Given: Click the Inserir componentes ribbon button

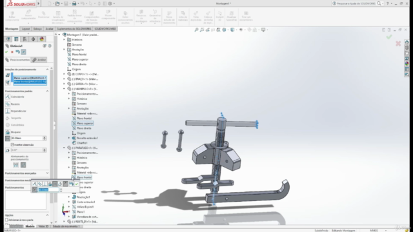Looking at the screenshot, I should [x=28, y=15].
